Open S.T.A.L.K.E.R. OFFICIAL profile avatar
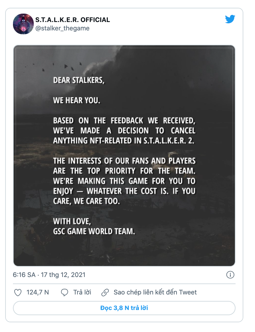This screenshot has width=255, height=332. pos(23,24)
